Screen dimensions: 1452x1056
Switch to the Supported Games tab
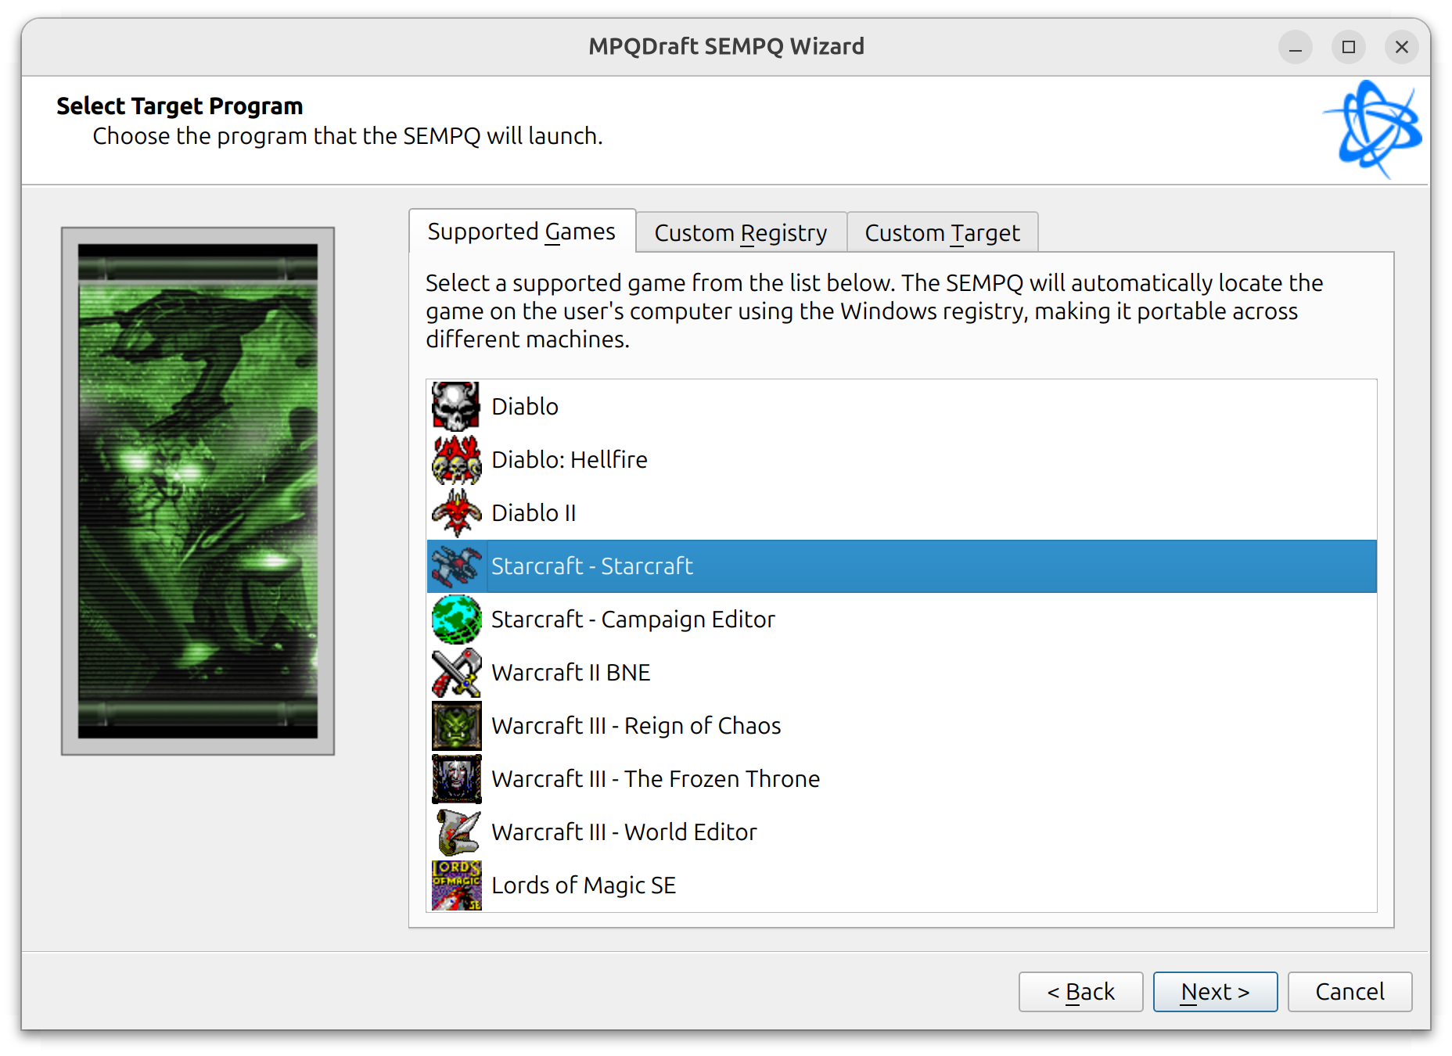[x=521, y=231]
